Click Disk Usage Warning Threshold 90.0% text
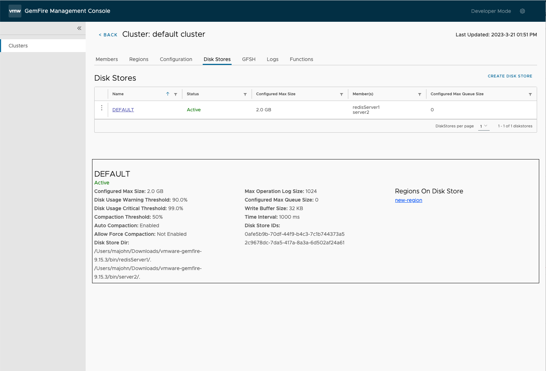Viewport: 546px width, 371px height. pyautogui.click(x=141, y=200)
